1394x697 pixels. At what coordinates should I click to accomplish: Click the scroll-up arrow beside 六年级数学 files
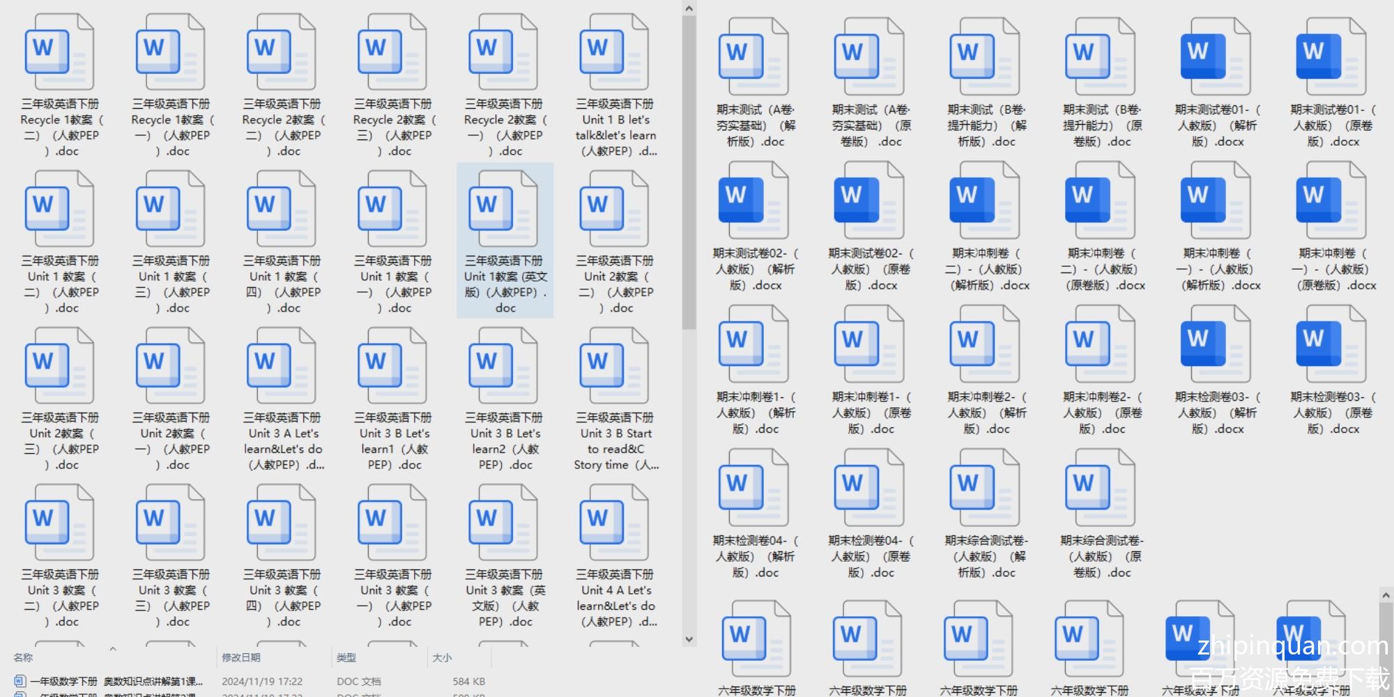(x=1386, y=595)
